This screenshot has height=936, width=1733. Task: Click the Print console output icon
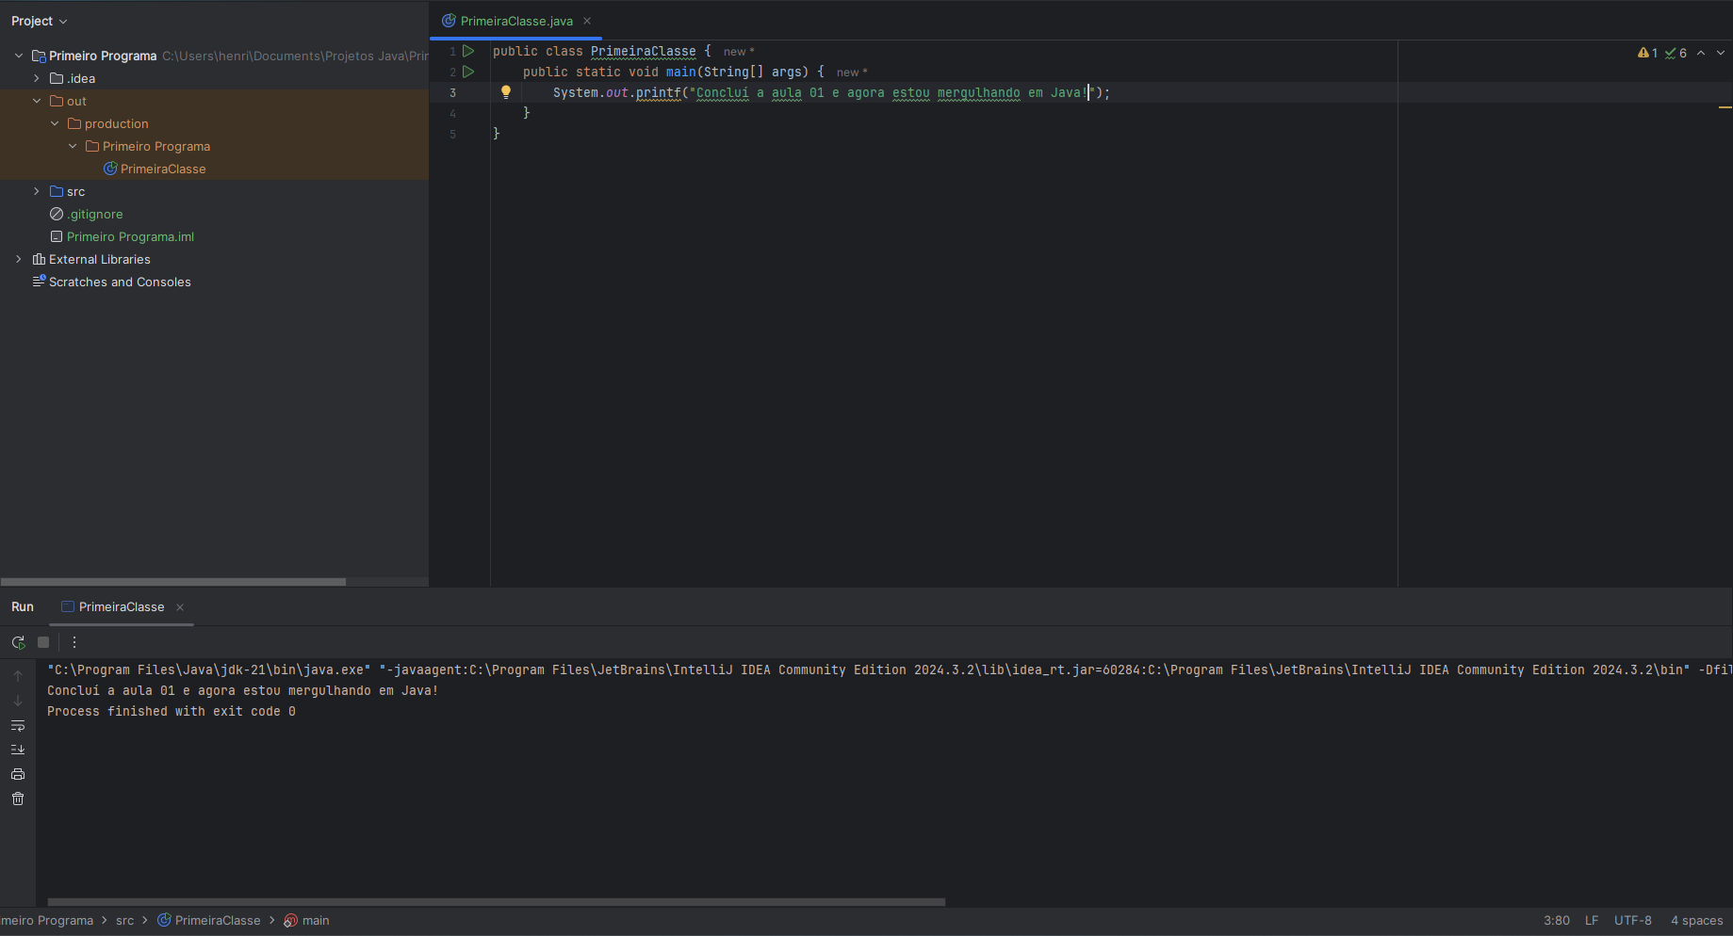tap(18, 774)
